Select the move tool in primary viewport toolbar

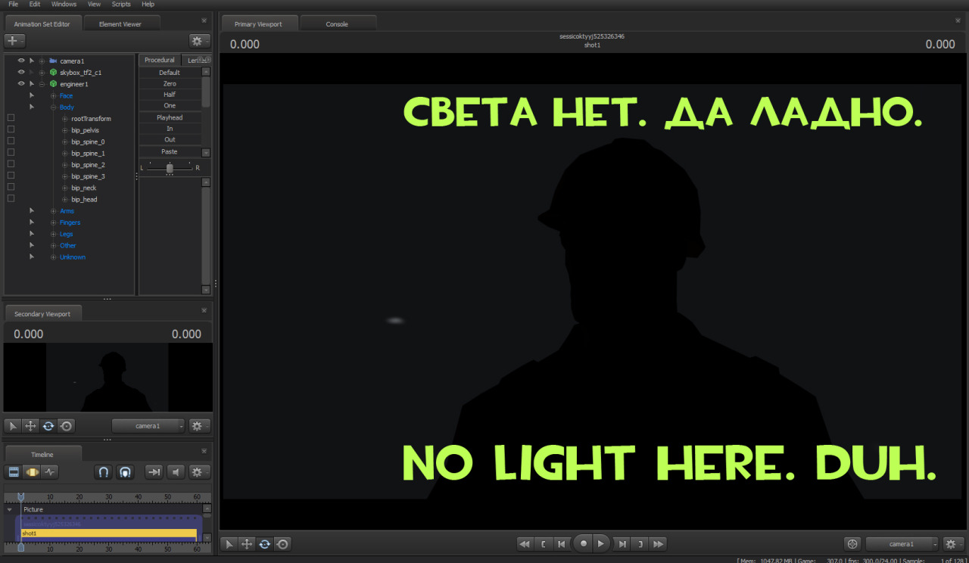pos(247,543)
